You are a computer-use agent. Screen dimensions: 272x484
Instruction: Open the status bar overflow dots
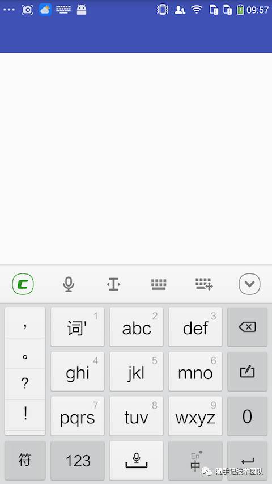coord(9,10)
